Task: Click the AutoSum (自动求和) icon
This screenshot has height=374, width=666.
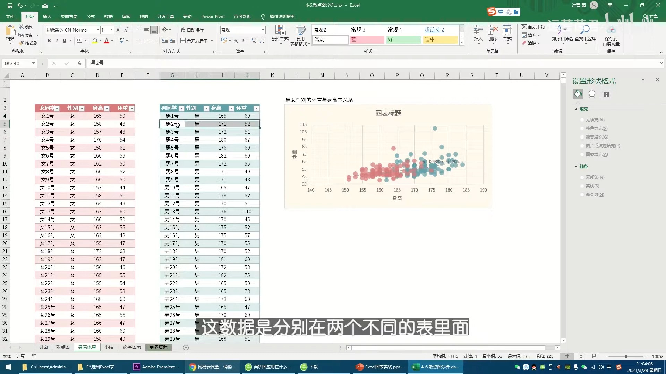Action: (524, 27)
